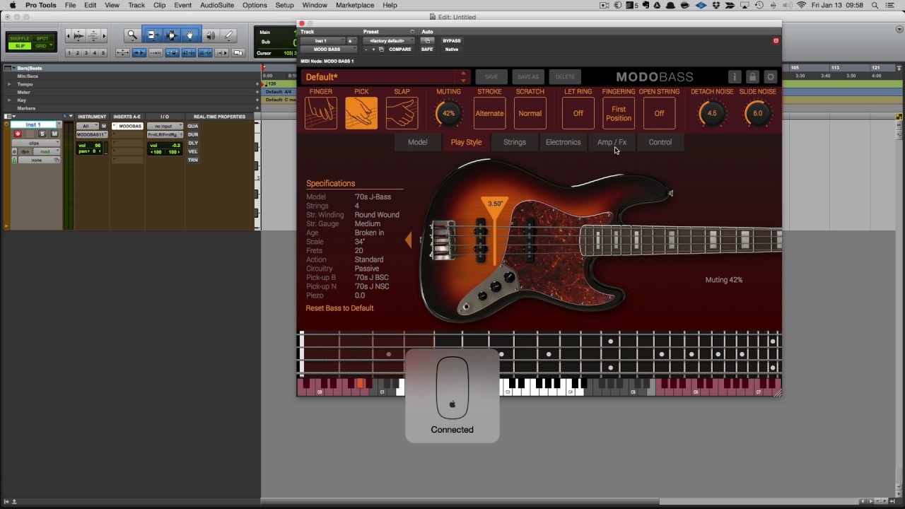Select the Pick play style icon
The height and width of the screenshot is (509, 905).
tap(361, 113)
